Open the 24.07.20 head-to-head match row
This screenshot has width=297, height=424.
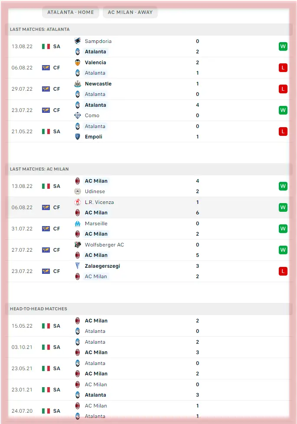pos(148,411)
